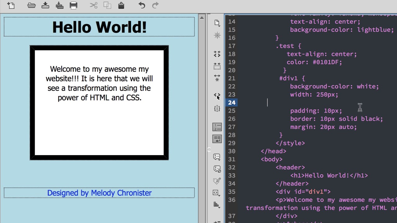Click the opening <header> tag on line 32
This screenshot has width=397, height=223.
(x=290, y=168)
